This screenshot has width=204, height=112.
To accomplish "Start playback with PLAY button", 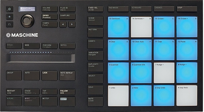I will (14, 101).
